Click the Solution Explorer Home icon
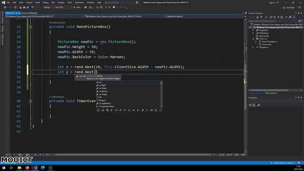The image size is (304, 171). pos(257,17)
